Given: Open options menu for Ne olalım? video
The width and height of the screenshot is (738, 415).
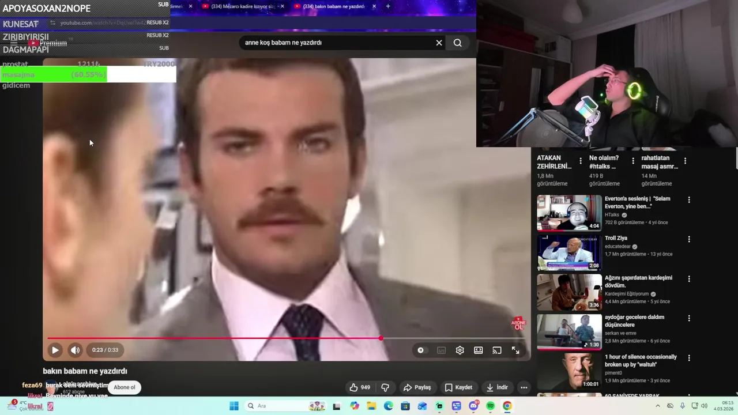Looking at the screenshot, I should point(633,161).
